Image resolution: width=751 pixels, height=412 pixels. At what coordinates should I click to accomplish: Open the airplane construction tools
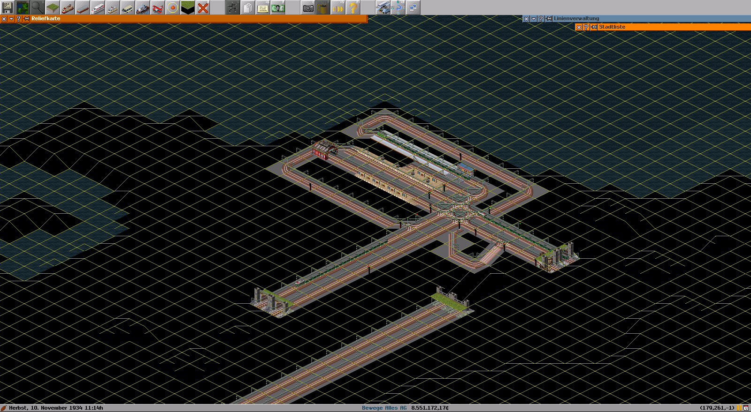(158, 7)
